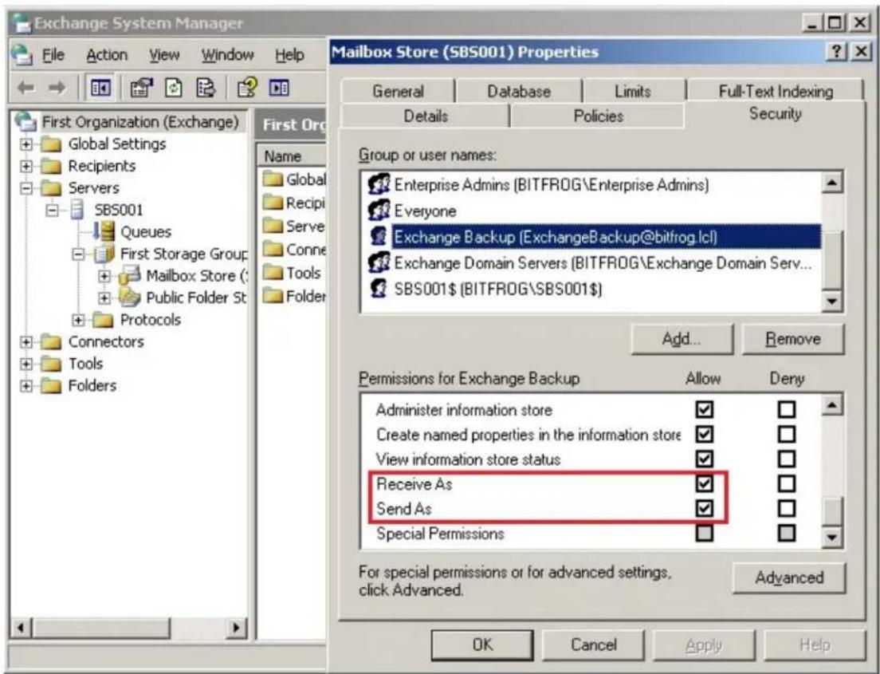The height and width of the screenshot is (674, 880).
Task: Click the Global folder icon in list pane
Action: click(273, 179)
